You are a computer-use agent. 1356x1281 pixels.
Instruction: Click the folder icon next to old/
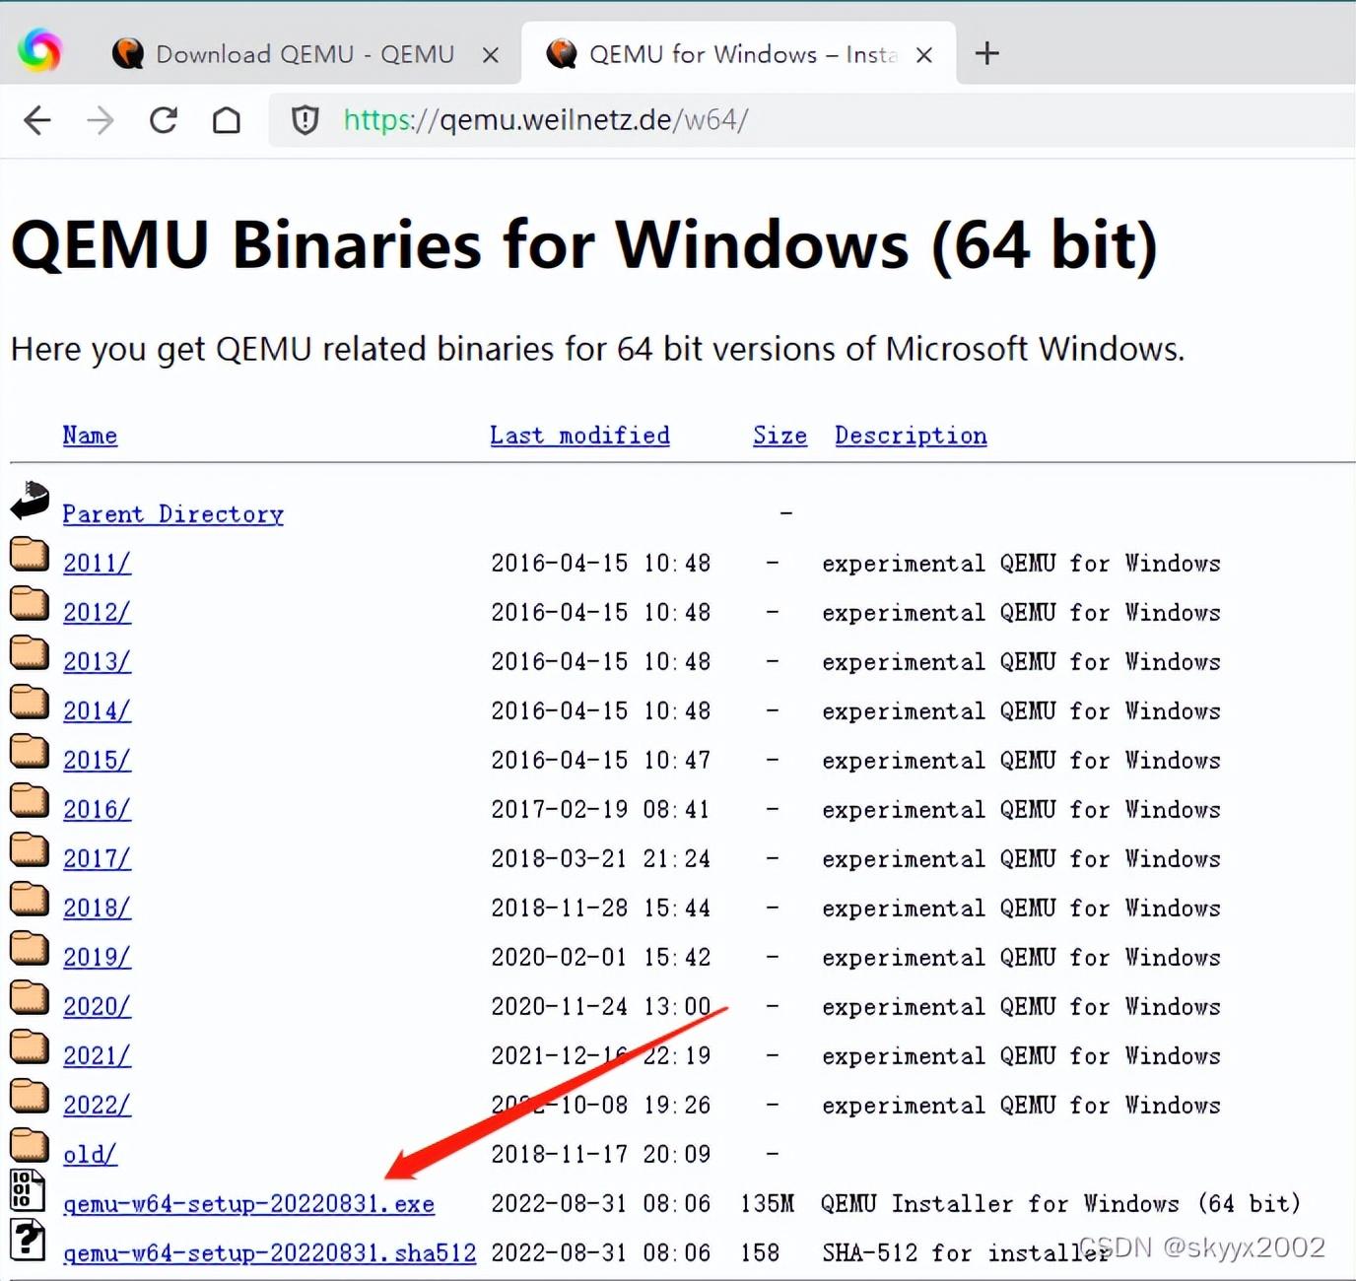click(x=30, y=1145)
